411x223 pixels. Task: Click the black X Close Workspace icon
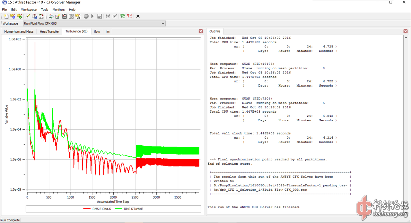(138, 16)
